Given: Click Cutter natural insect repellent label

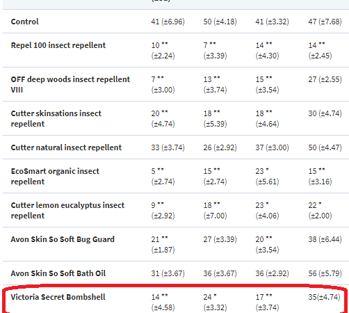Looking at the screenshot, I should point(66,147).
